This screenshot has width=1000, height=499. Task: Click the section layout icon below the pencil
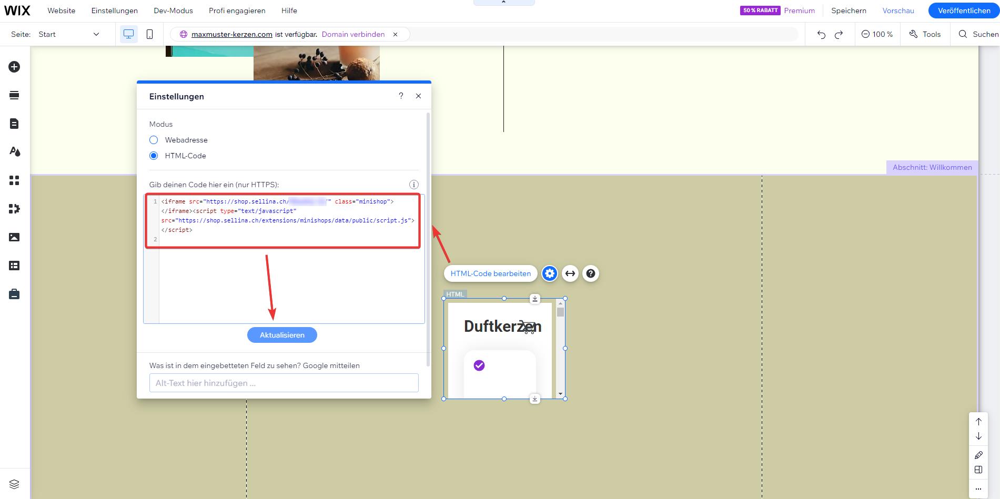[978, 470]
